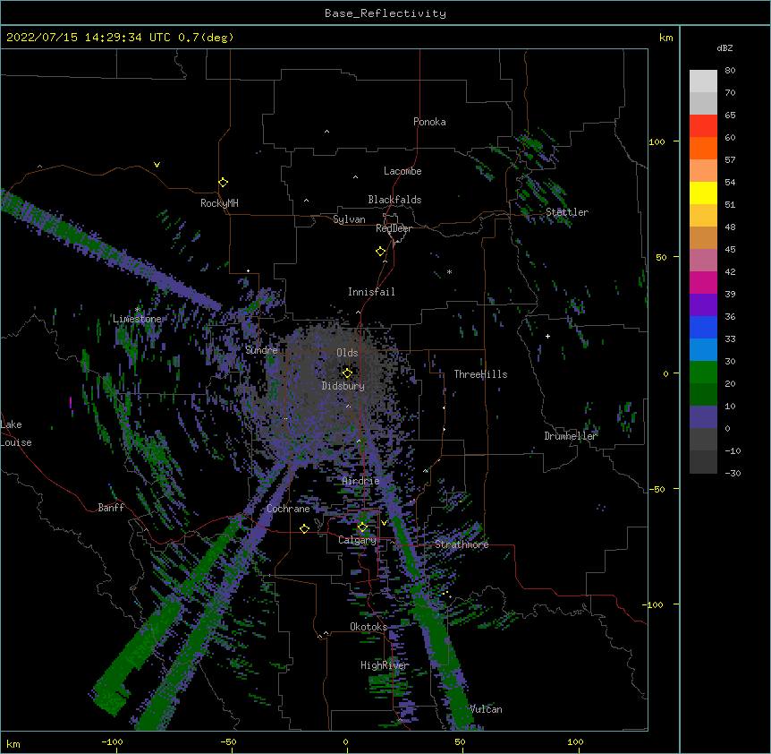Image resolution: width=771 pixels, height=754 pixels.
Task: Click the Blackfalds town label
Action: click(394, 200)
